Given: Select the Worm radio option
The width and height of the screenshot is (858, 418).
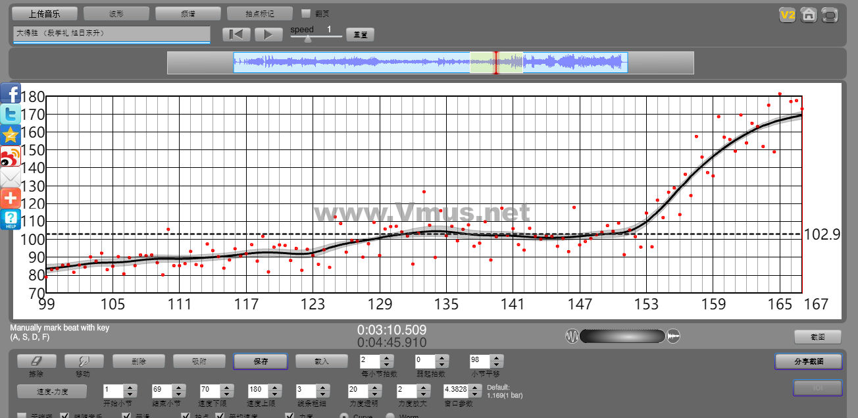Looking at the screenshot, I should 390,416.
